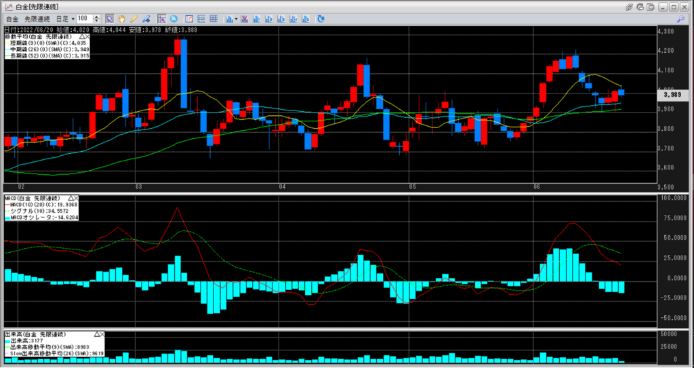
Task: Select chart template 1 icon
Action: pos(256,19)
